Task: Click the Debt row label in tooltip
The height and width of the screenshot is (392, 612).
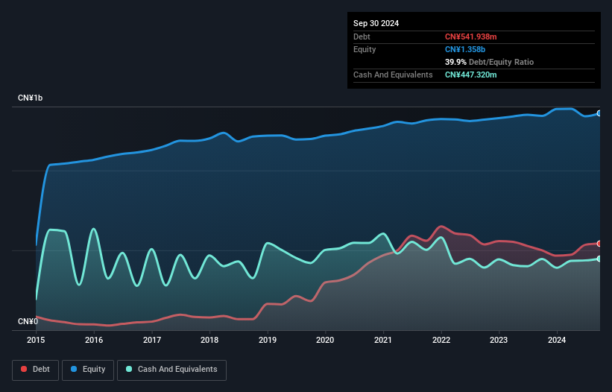Action: (x=362, y=37)
